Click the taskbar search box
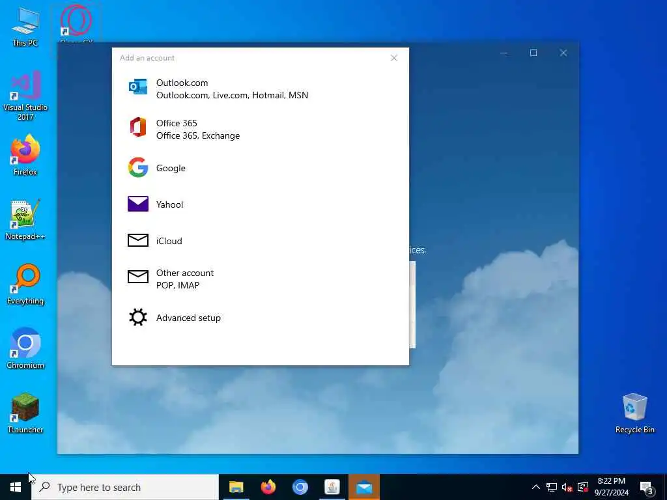The image size is (667, 500). 125,487
